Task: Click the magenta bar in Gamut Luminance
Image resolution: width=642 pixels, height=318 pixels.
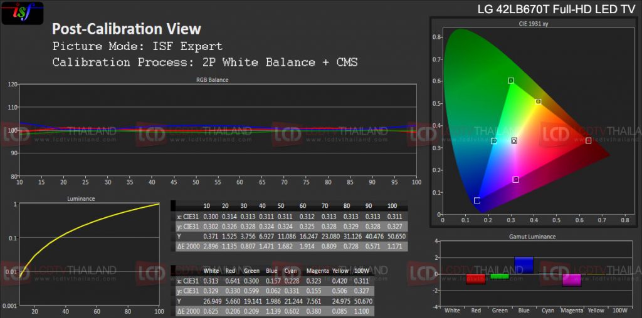Action: [x=571, y=280]
